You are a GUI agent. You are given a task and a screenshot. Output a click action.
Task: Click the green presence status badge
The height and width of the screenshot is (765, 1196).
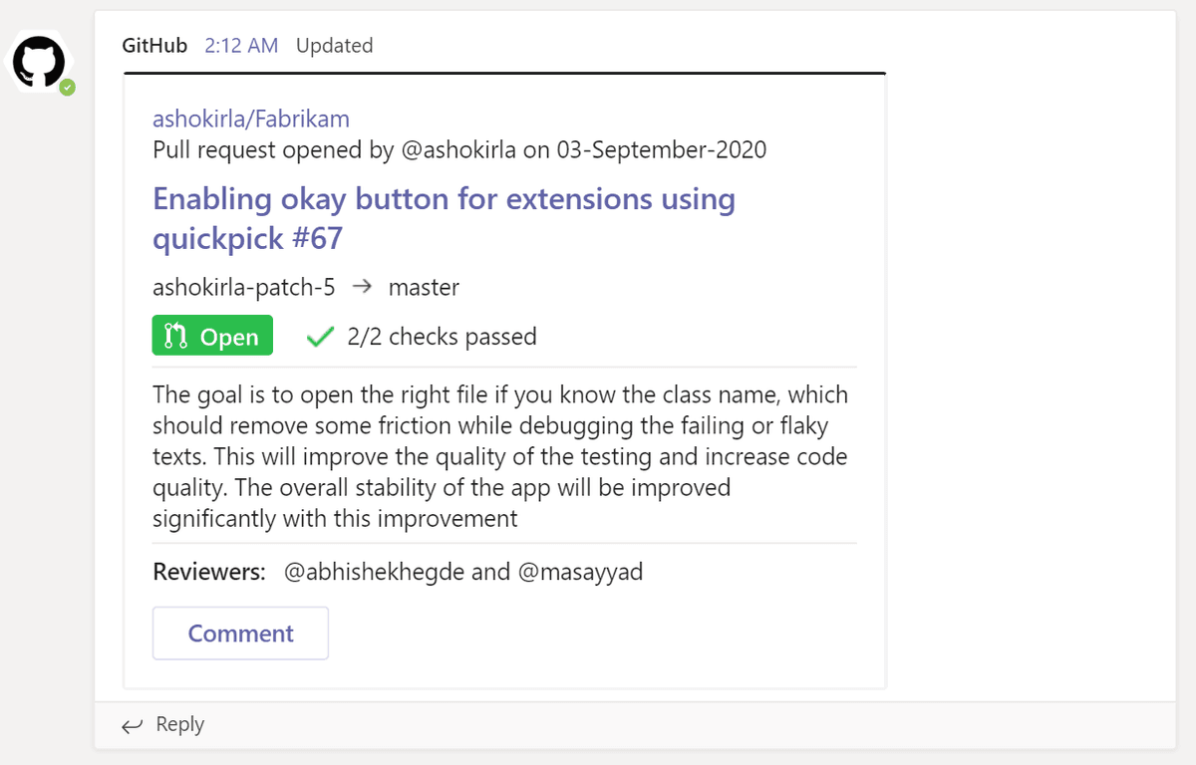(x=67, y=88)
